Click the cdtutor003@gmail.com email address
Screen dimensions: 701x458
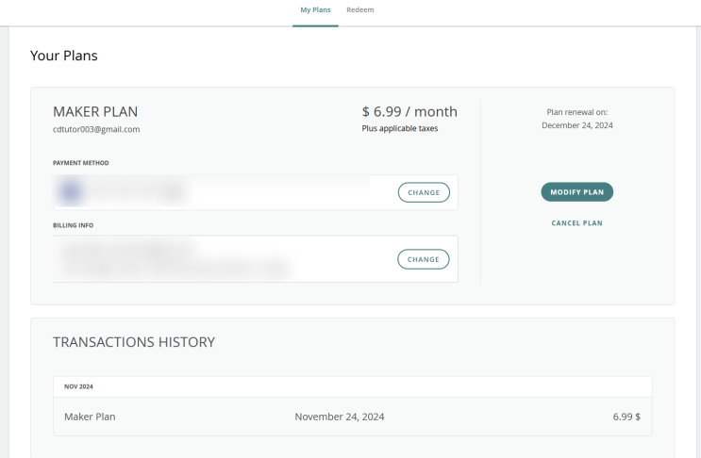pos(96,129)
